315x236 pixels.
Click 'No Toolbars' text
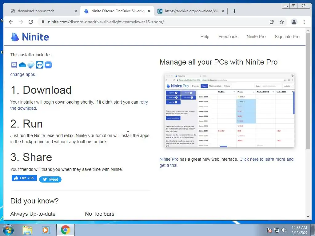click(x=100, y=214)
